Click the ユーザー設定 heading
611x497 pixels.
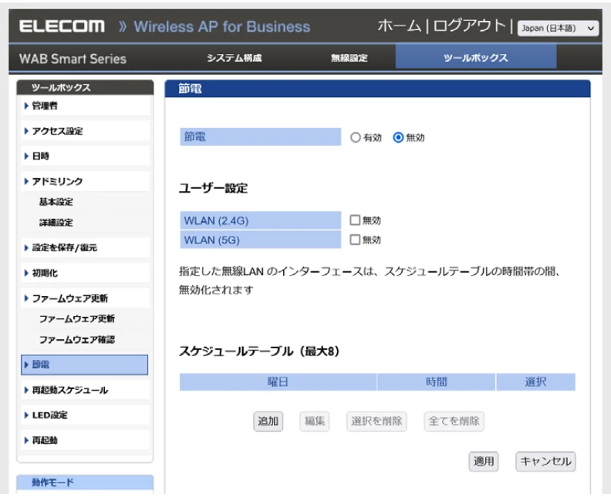(213, 188)
